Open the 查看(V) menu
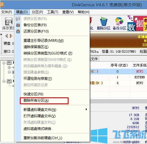147x144 pixels. [x=68, y=12]
